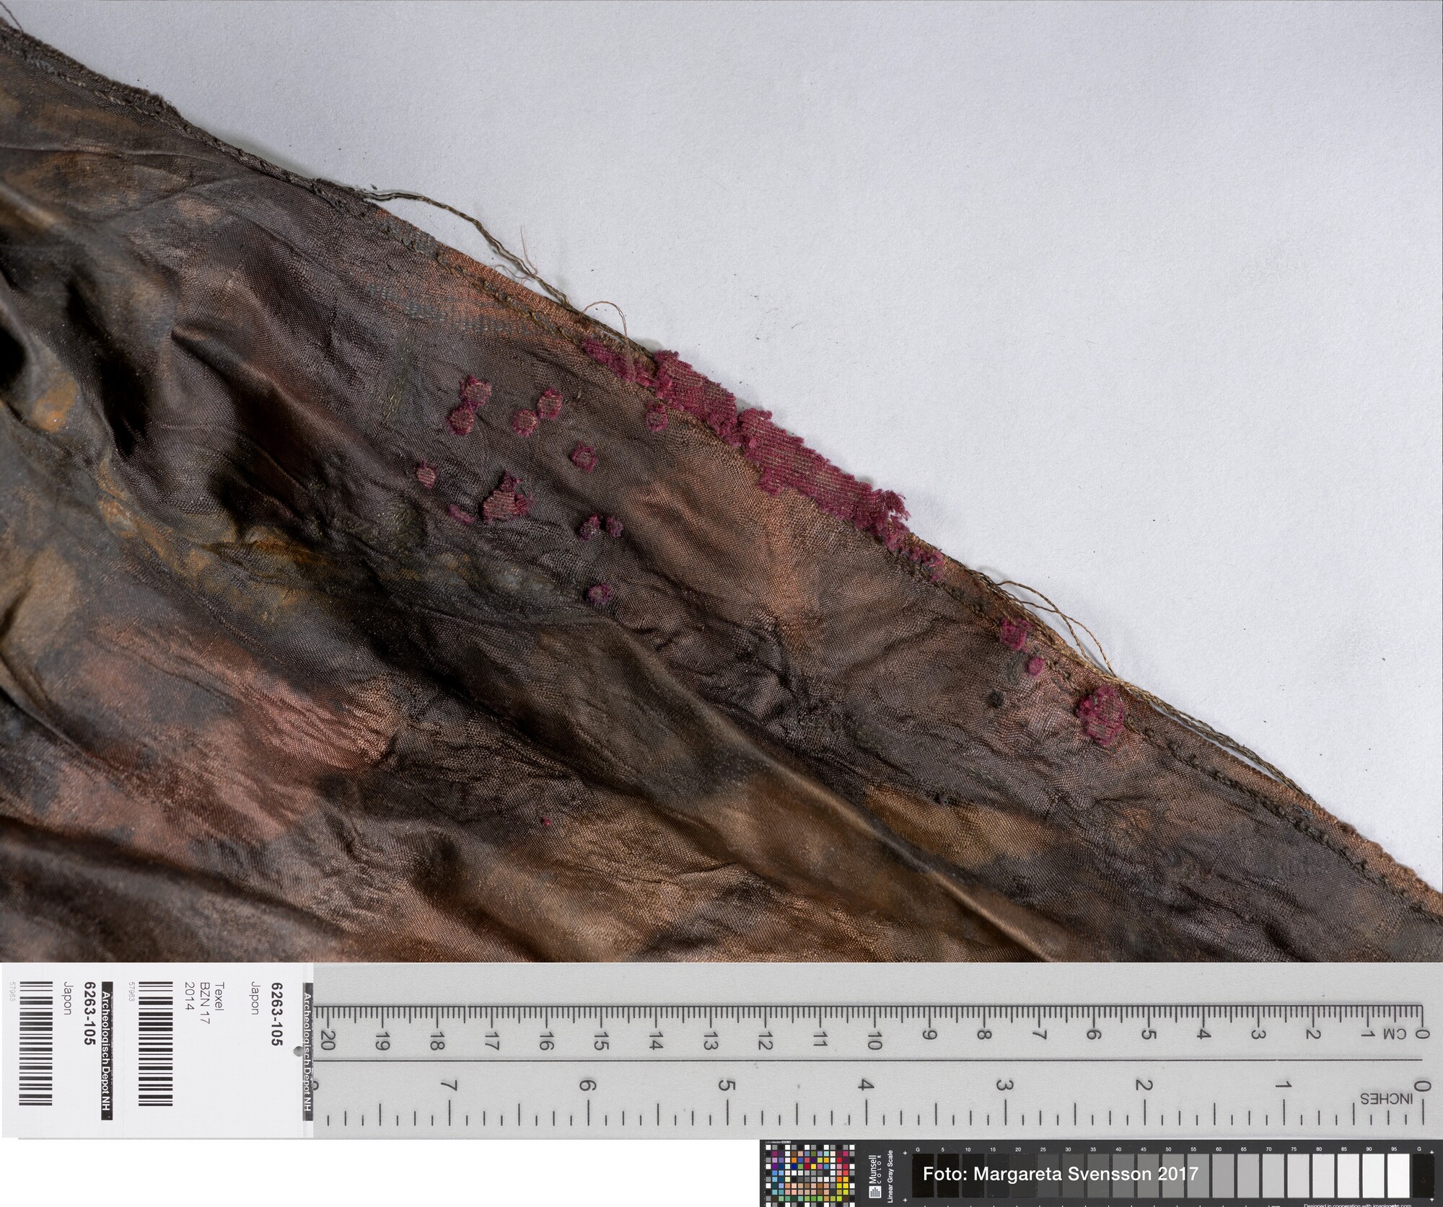The image size is (1443, 1207).
Task: Click the 10 centimeter ruler mark
Action: pos(874,1040)
